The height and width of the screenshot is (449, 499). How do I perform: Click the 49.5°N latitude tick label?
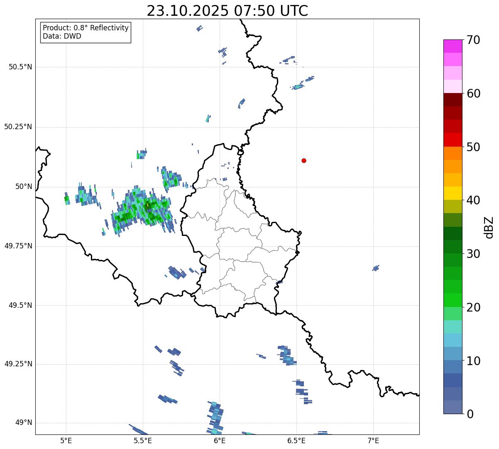click(x=20, y=305)
